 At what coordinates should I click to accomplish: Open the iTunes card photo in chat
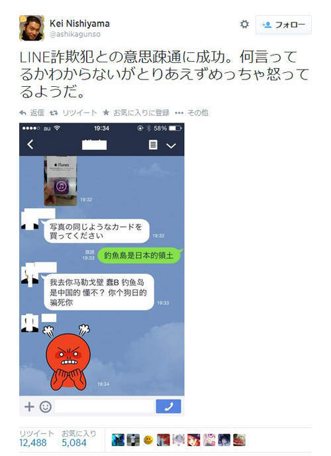click(60, 180)
